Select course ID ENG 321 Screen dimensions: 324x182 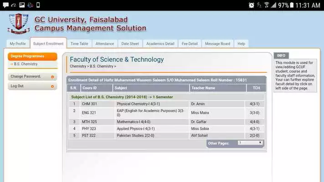pos(89,113)
